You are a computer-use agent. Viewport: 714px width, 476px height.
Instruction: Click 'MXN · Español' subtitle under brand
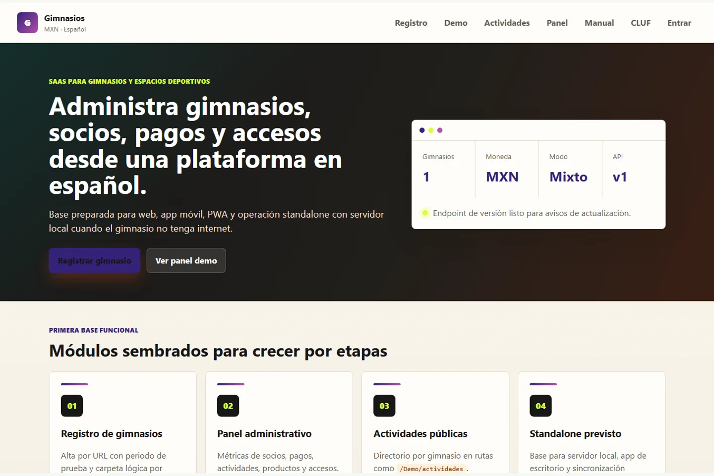pyautogui.click(x=65, y=29)
